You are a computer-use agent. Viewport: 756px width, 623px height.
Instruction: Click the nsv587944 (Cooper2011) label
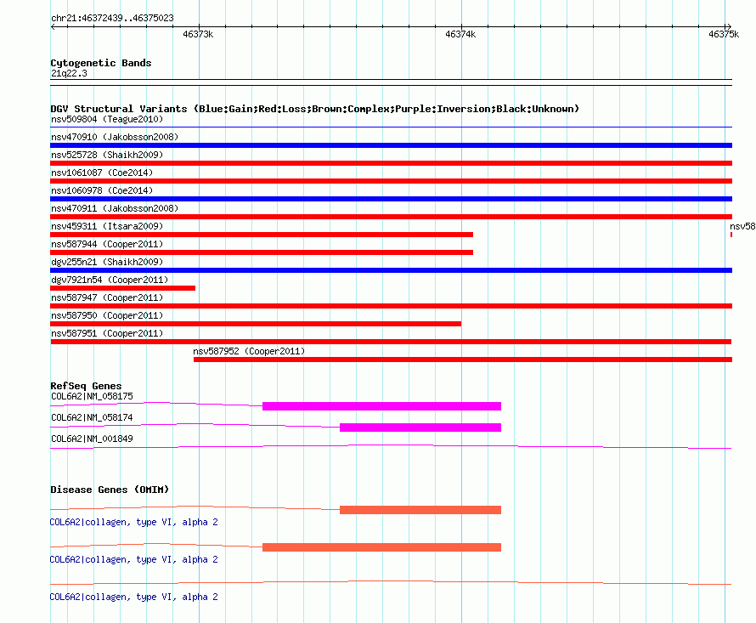pyautogui.click(x=107, y=244)
